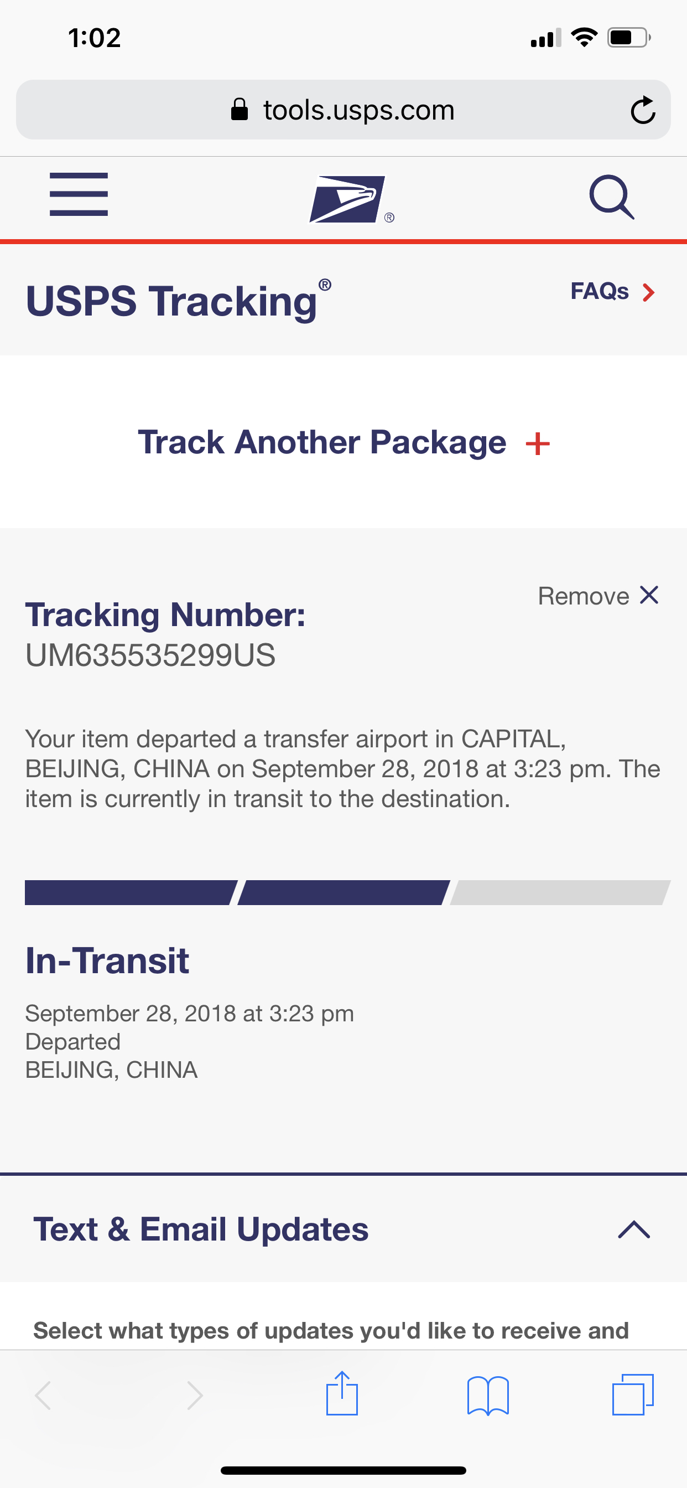Open Safari bookmarks book icon

point(488,1396)
